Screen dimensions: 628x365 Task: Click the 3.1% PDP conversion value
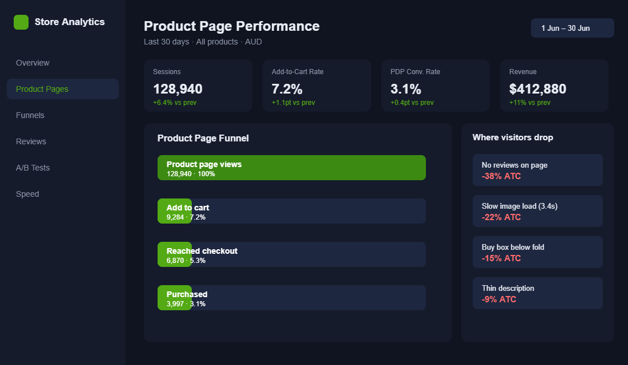click(406, 89)
